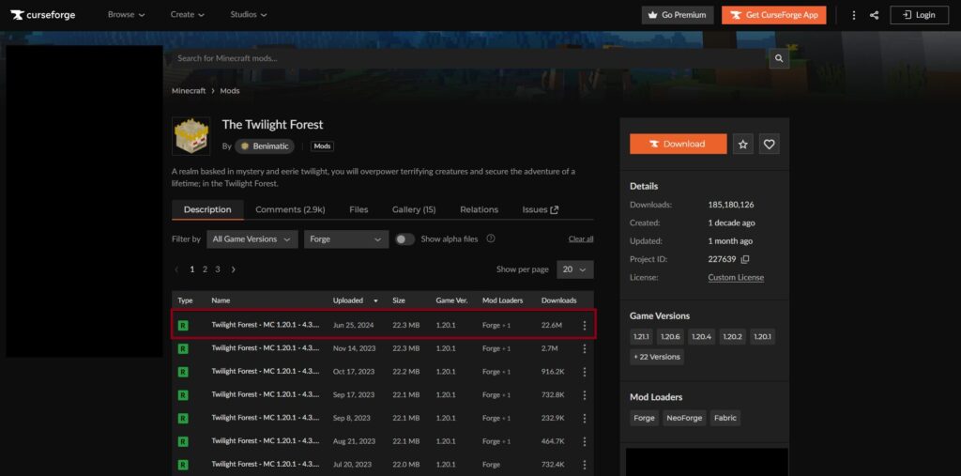961x476 pixels.
Task: Favorite the mod with star icon
Action: [743, 144]
